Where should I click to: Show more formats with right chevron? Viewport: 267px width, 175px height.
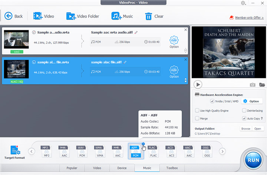point(222,151)
